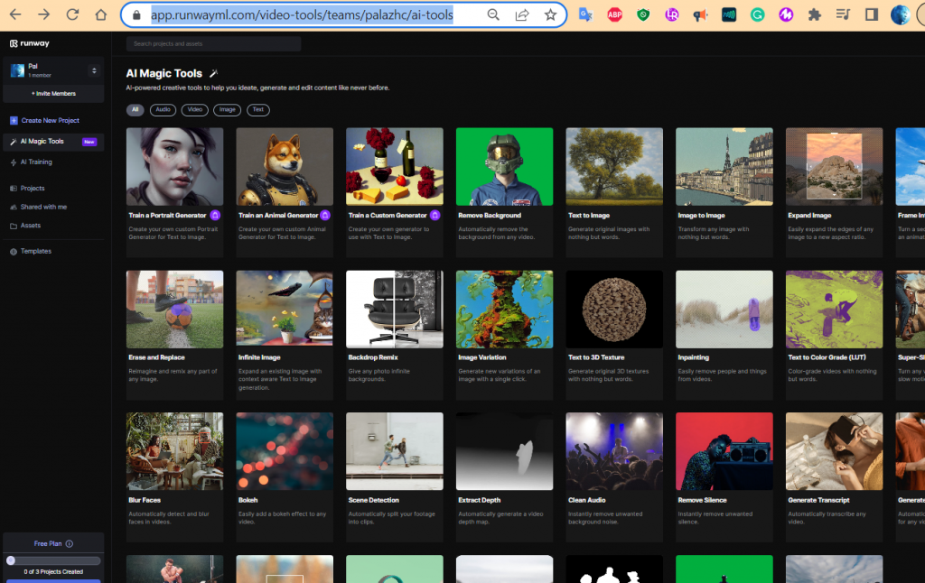Viewport: 925px width, 583px height.
Task: Filter tools by Audio
Action: click(163, 109)
